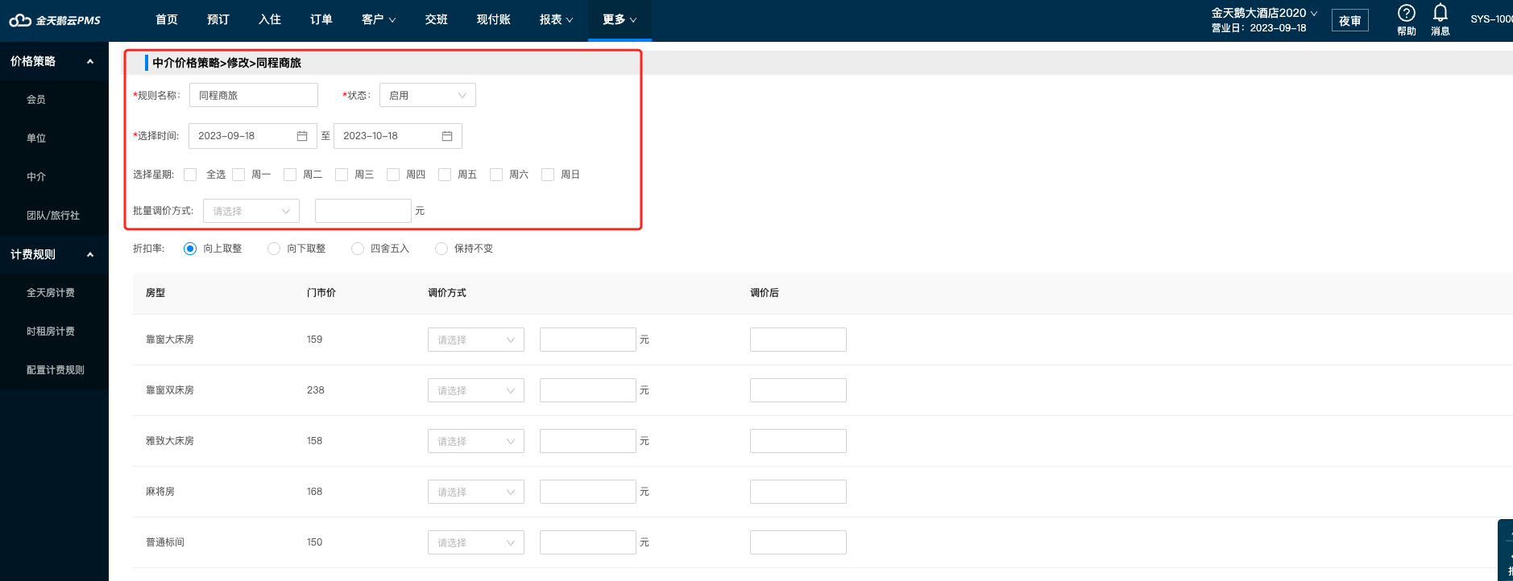The width and height of the screenshot is (1513, 581).
Task: Go to 首页 tab
Action: (167, 19)
